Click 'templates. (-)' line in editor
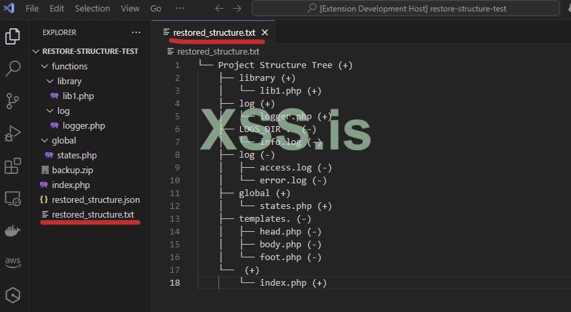The image size is (571, 312). (x=274, y=219)
